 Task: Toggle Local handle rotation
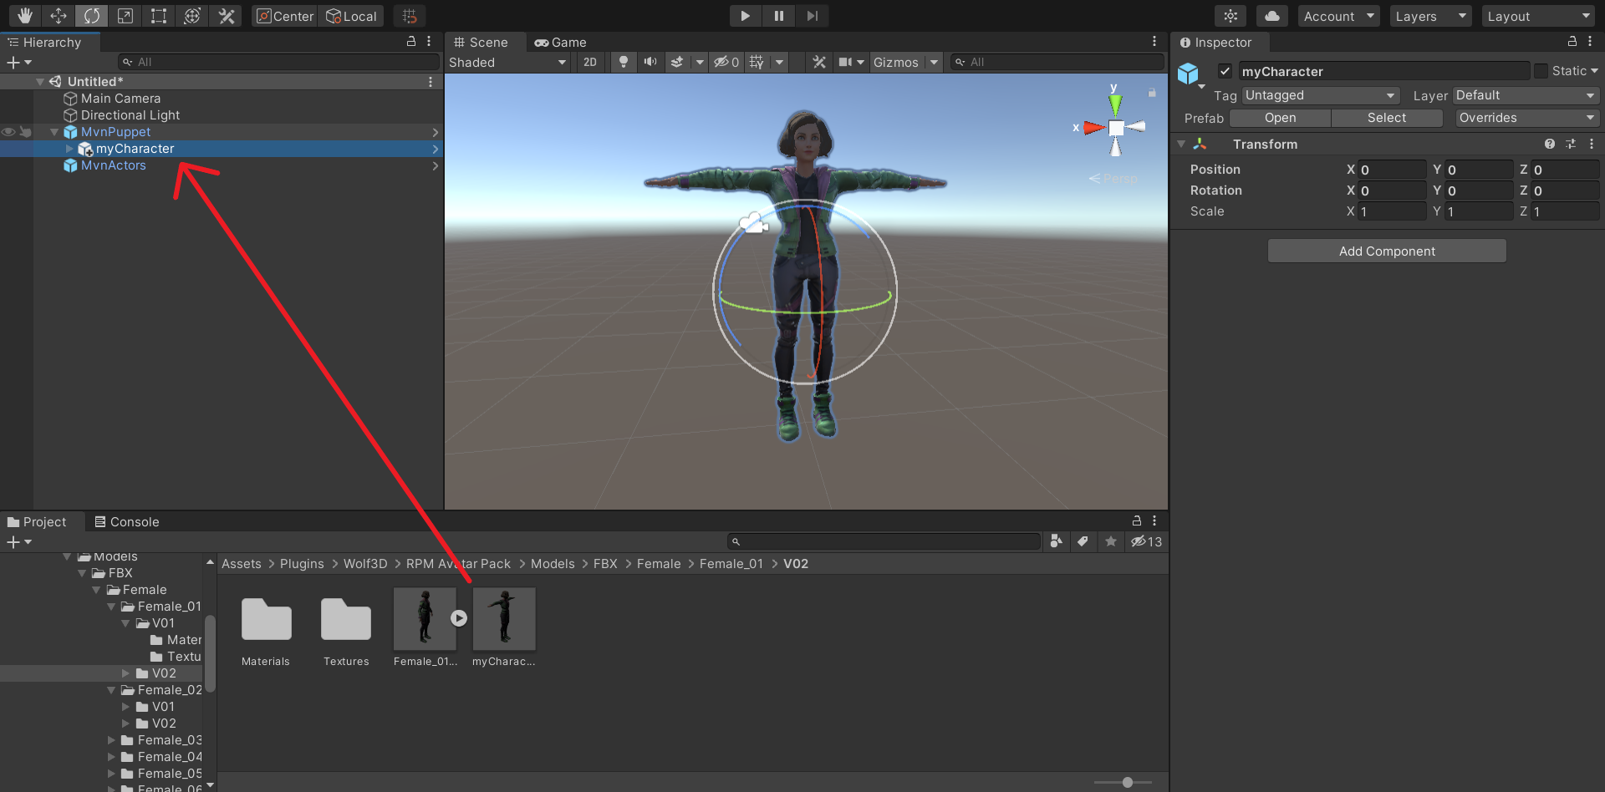351,16
